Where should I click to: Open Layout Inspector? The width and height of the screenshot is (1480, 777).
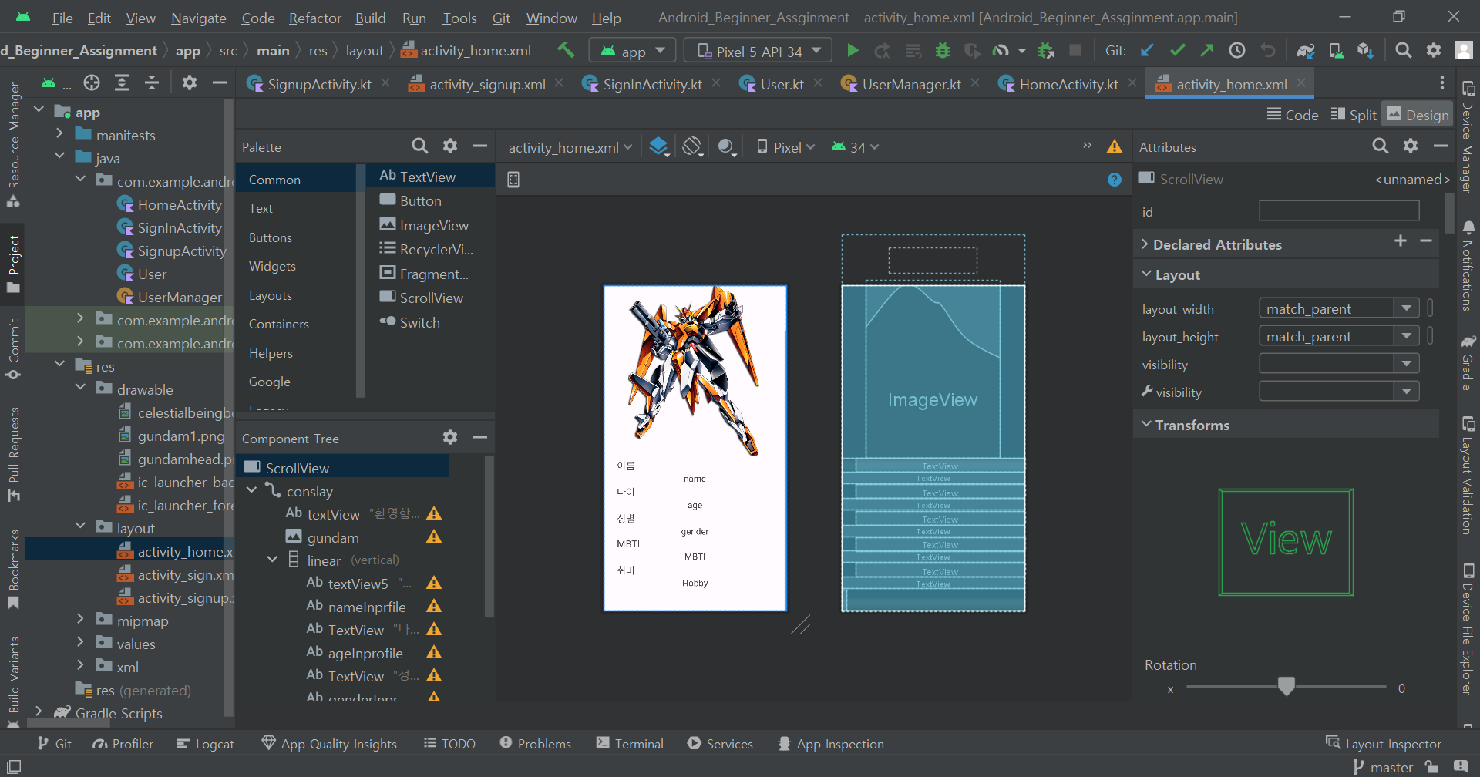click(1383, 744)
